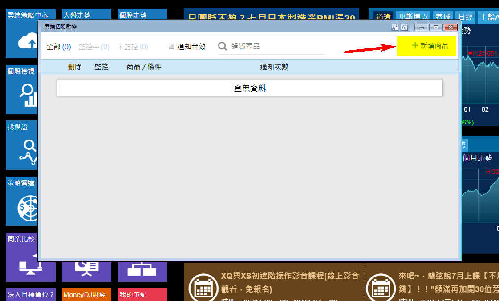Switch to the 那斯達克 index tab
The width and height of the screenshot is (499, 301).
[413, 17]
